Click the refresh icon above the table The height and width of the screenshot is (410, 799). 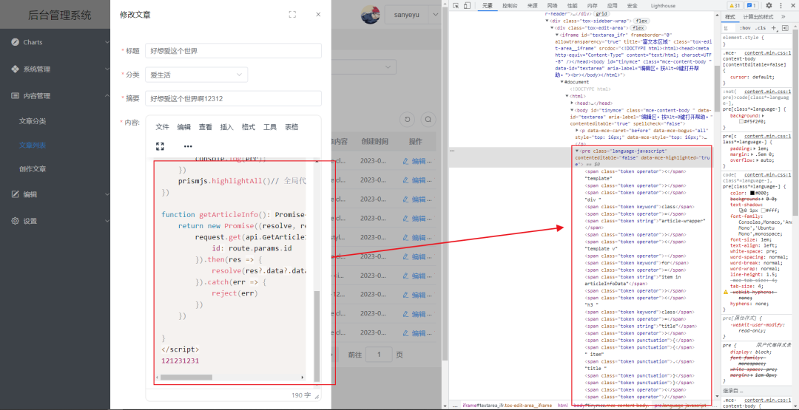click(408, 120)
